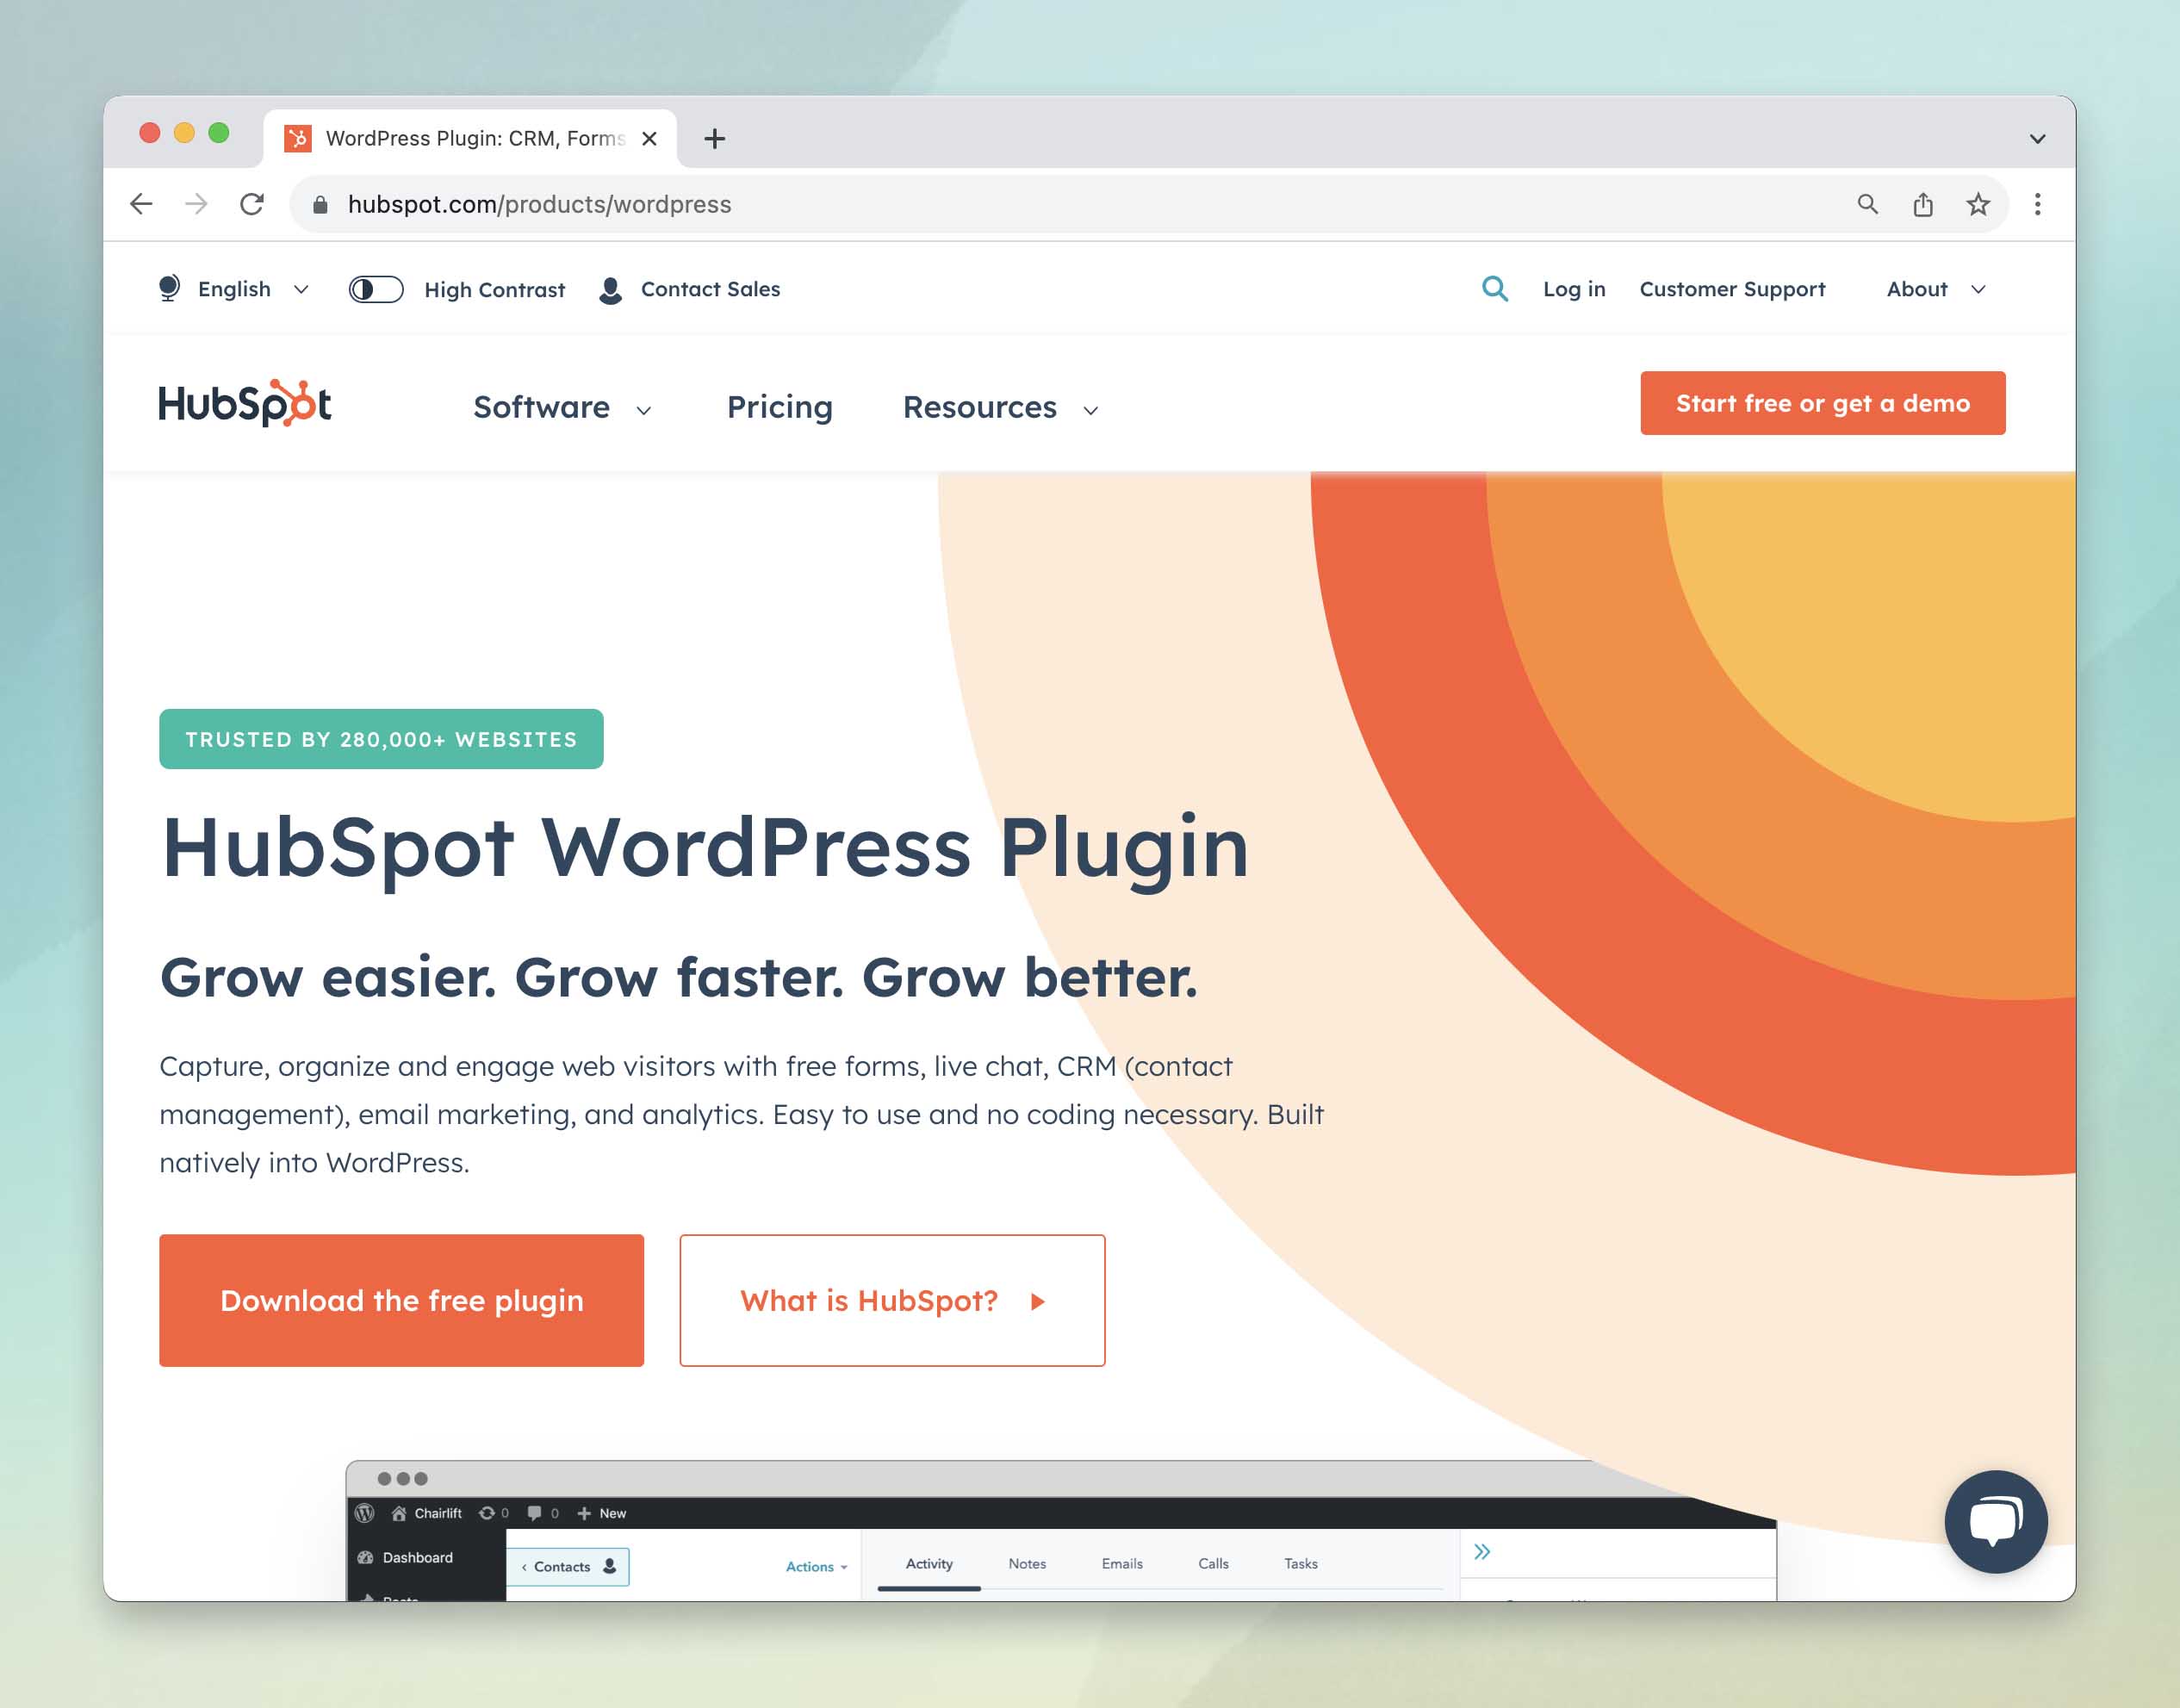Viewport: 2180px width, 1708px height.
Task: Open the Customer Support link
Action: [x=1732, y=289]
